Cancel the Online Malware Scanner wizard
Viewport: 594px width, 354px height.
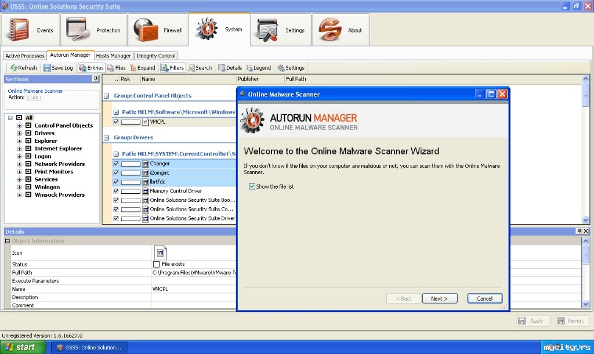click(x=485, y=299)
